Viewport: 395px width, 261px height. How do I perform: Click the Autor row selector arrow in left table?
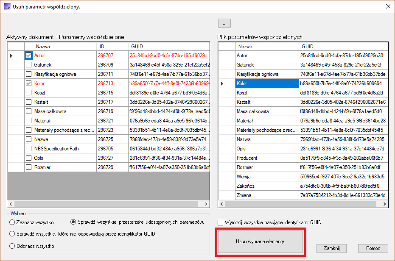[x=11, y=56]
